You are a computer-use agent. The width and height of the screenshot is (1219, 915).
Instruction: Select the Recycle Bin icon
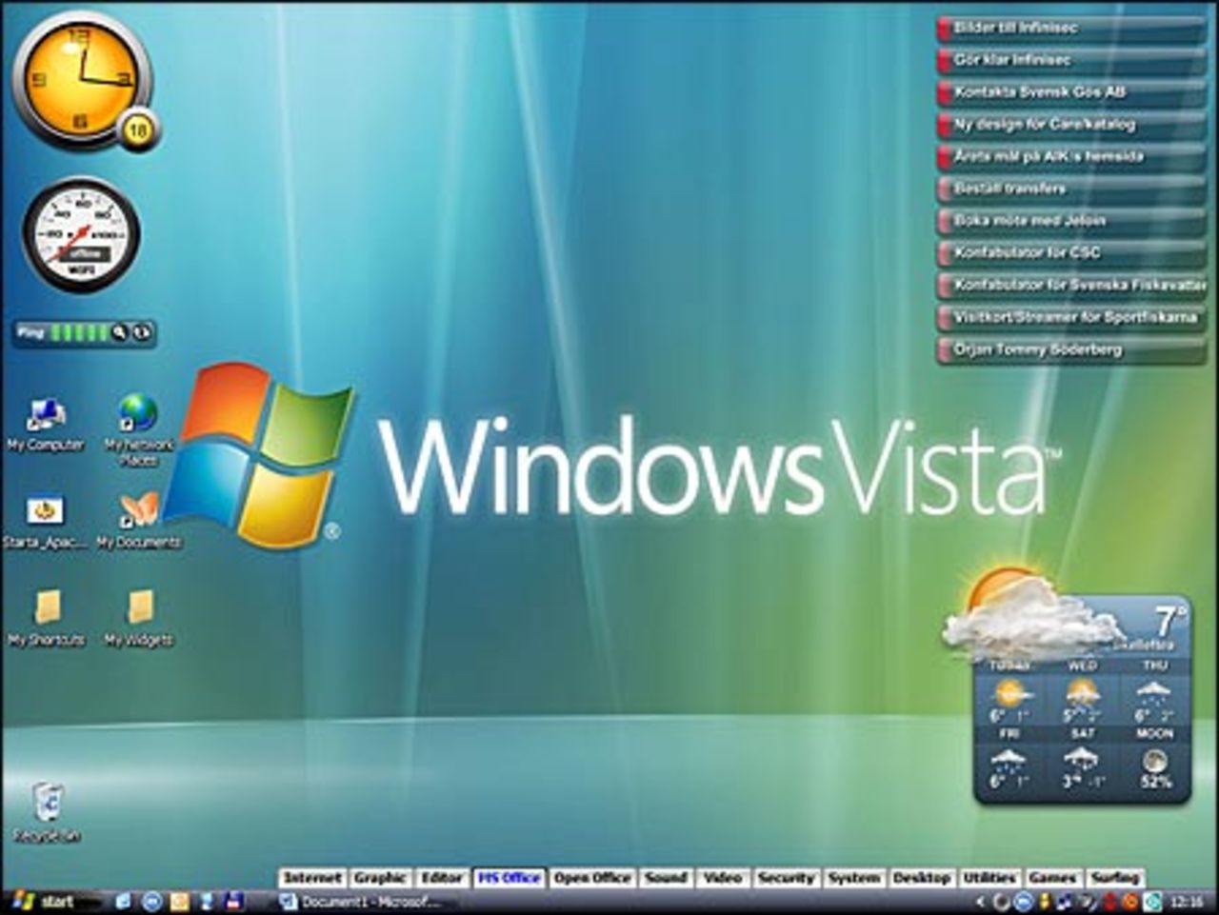point(47,812)
